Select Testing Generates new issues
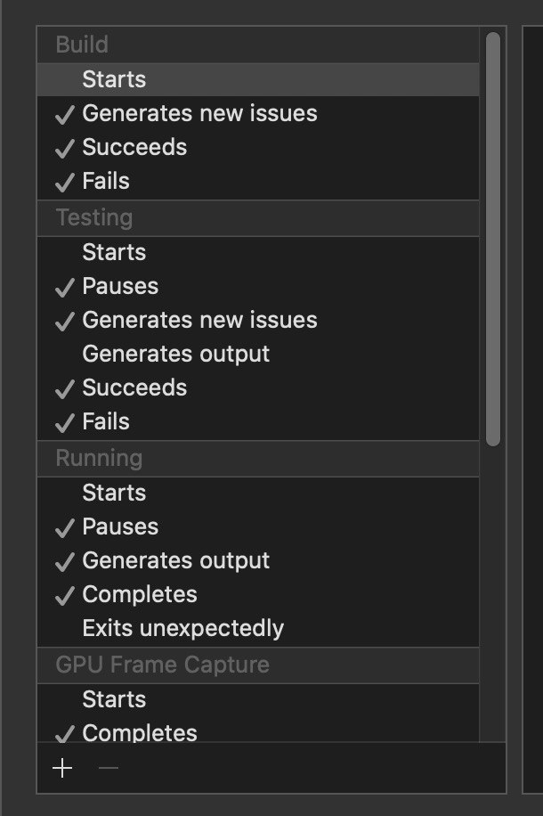This screenshot has height=816, width=543. pos(199,320)
